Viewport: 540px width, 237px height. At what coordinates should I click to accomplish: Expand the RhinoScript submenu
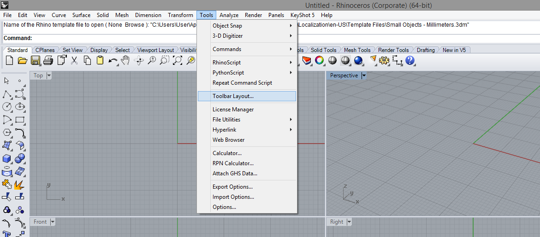click(247, 63)
